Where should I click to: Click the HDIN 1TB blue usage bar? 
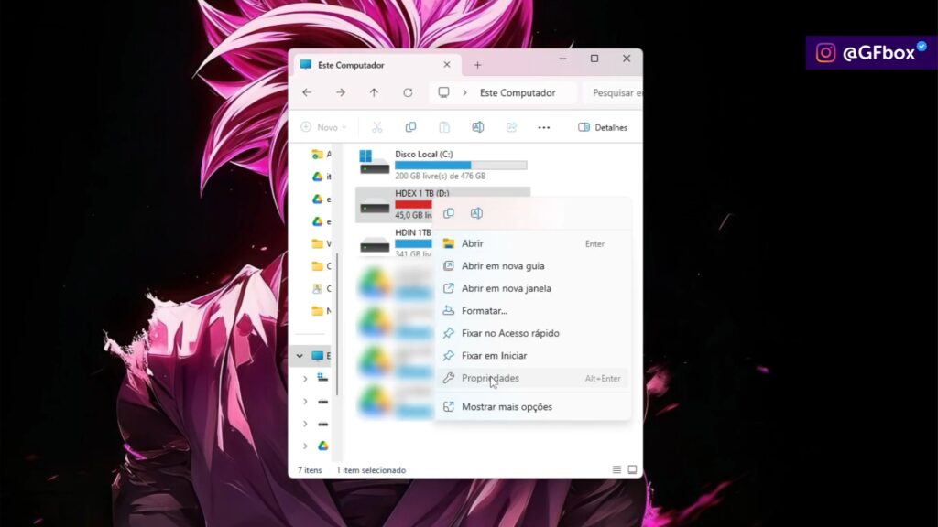point(413,243)
